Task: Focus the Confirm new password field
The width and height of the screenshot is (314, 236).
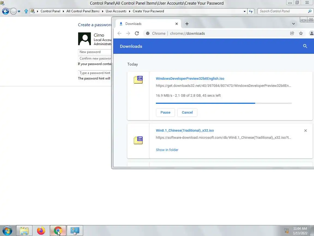Action: (x=95, y=58)
